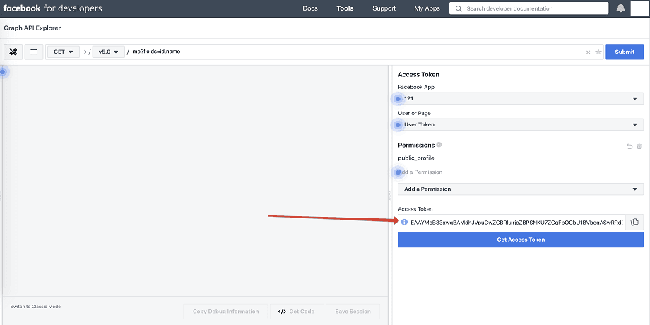The width and height of the screenshot is (650, 325).
Task: Switch to Classic Mode link
Action: 35,307
